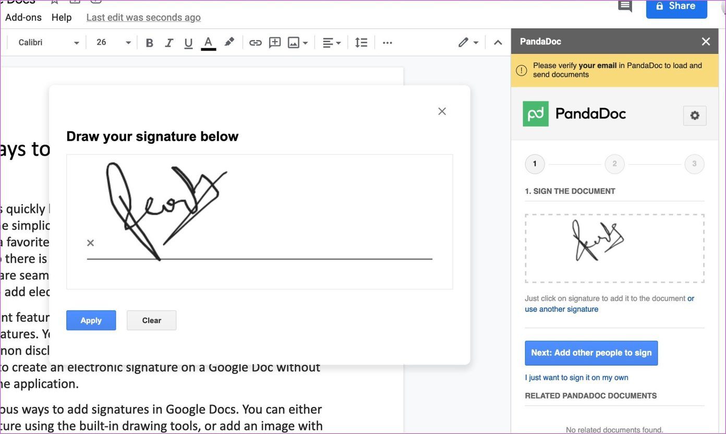This screenshot has width=726, height=434.
Task: Open the text alignment dropdown
Action: (332, 43)
